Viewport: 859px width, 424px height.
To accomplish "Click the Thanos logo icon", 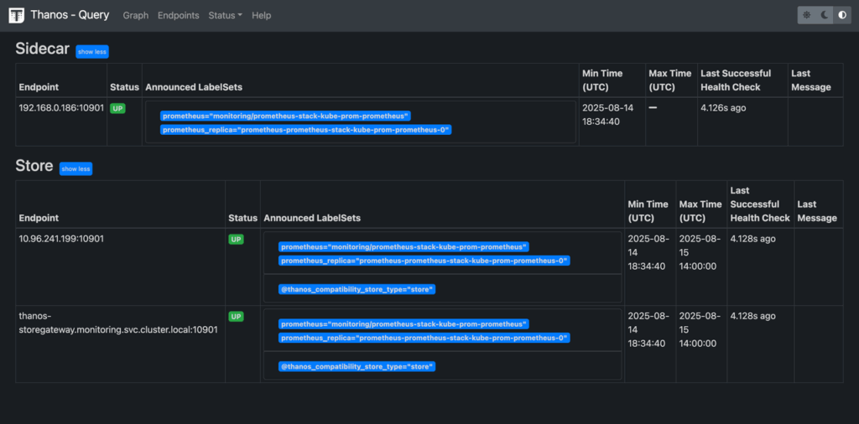I will (17, 15).
